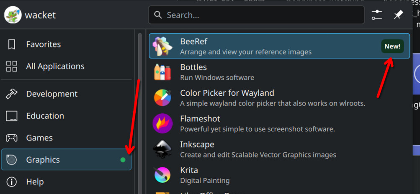
Task: Switch to the Development category
Action: (x=52, y=94)
